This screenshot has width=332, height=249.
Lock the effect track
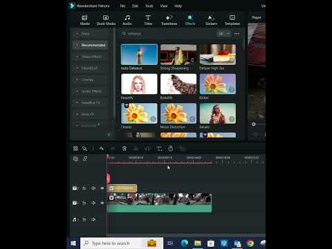click(x=84, y=188)
